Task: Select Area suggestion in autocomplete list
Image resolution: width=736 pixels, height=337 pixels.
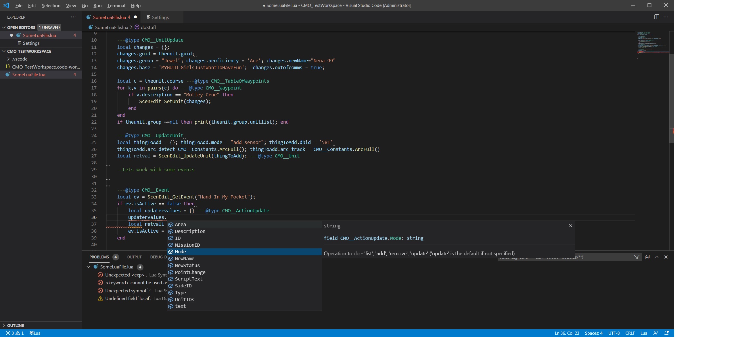Action: (244, 224)
